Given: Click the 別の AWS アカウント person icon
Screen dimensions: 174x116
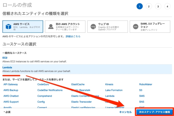Looking at the screenshot, I should click(x=51, y=27).
